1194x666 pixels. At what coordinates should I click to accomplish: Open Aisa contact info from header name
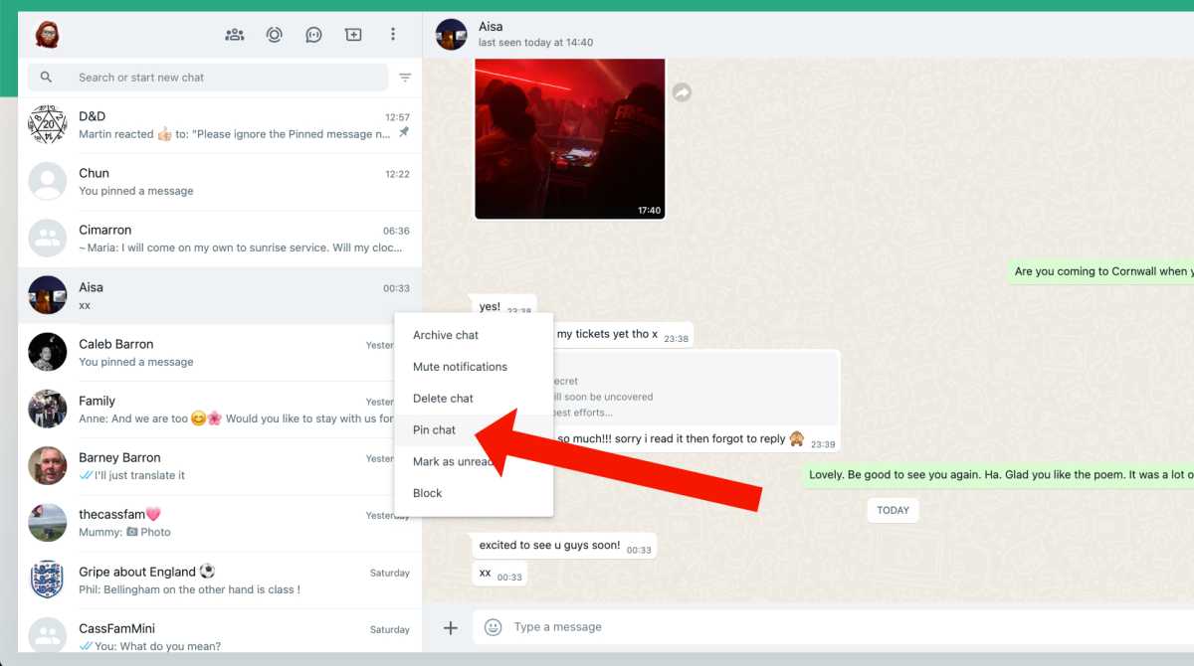click(x=492, y=27)
